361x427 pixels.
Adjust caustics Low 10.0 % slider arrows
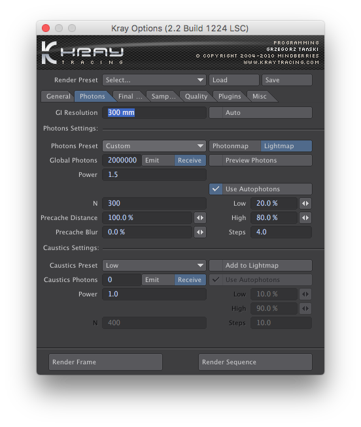click(x=305, y=294)
